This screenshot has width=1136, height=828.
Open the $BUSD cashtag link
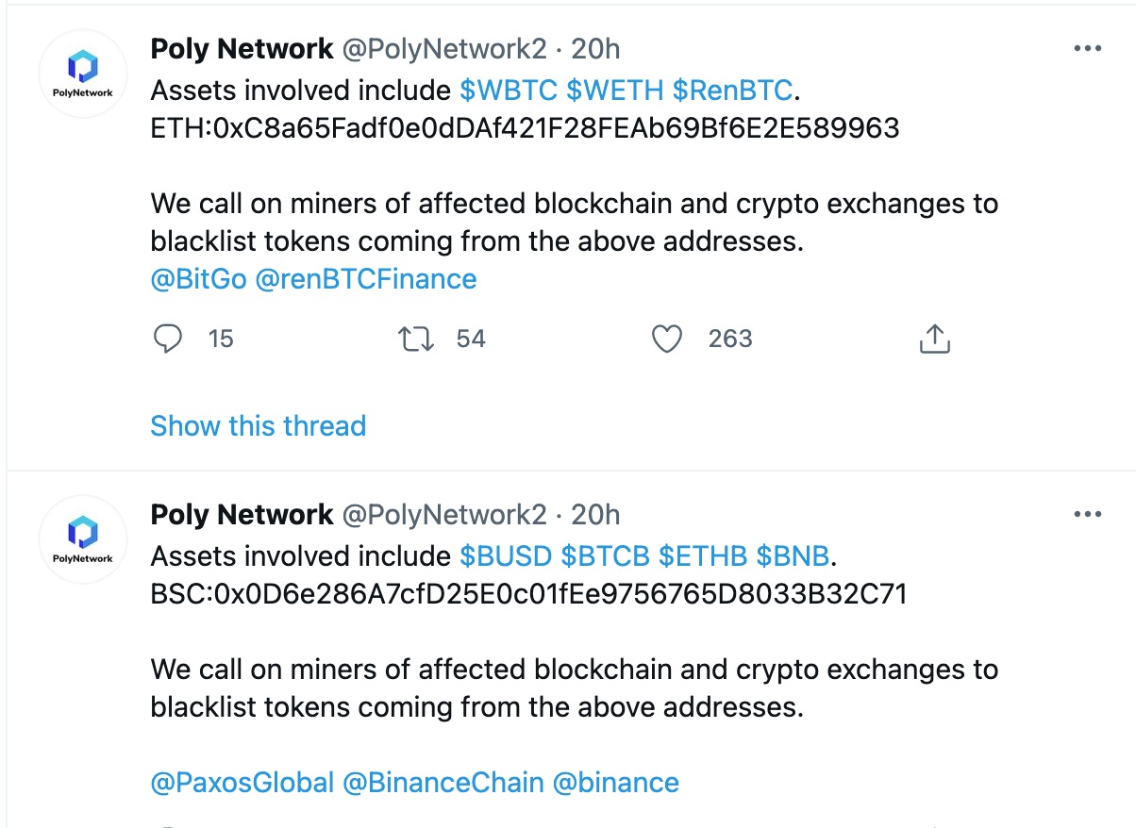coord(506,556)
